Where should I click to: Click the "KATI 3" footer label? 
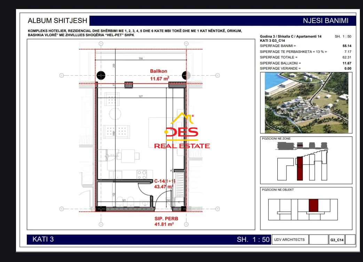pyautogui.click(x=43, y=239)
